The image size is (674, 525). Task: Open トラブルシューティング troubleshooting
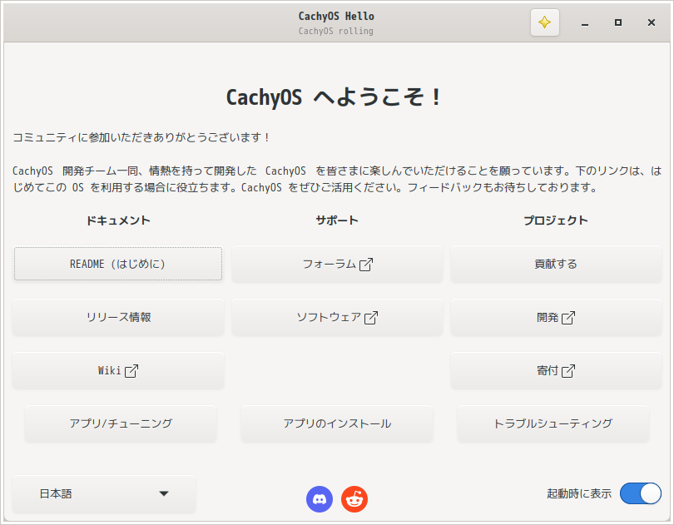coord(553,423)
